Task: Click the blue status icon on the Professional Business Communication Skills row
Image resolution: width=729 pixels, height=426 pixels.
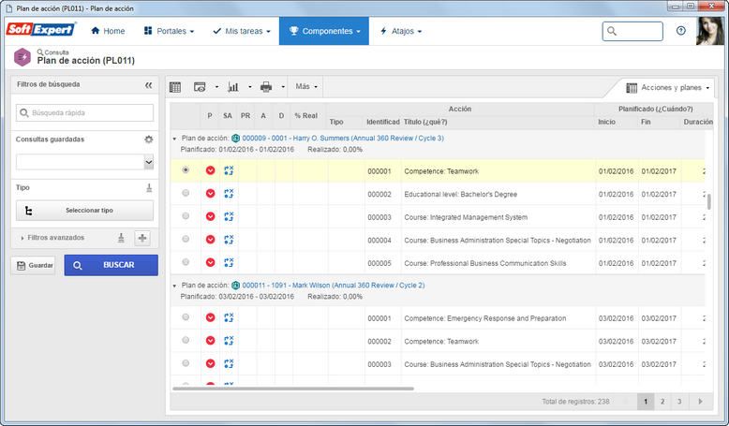Action: (x=229, y=262)
